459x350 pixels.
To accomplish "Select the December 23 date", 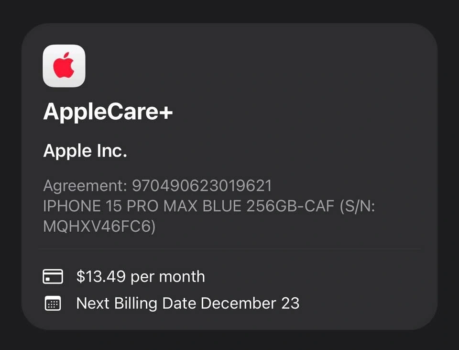I will click(250, 304).
